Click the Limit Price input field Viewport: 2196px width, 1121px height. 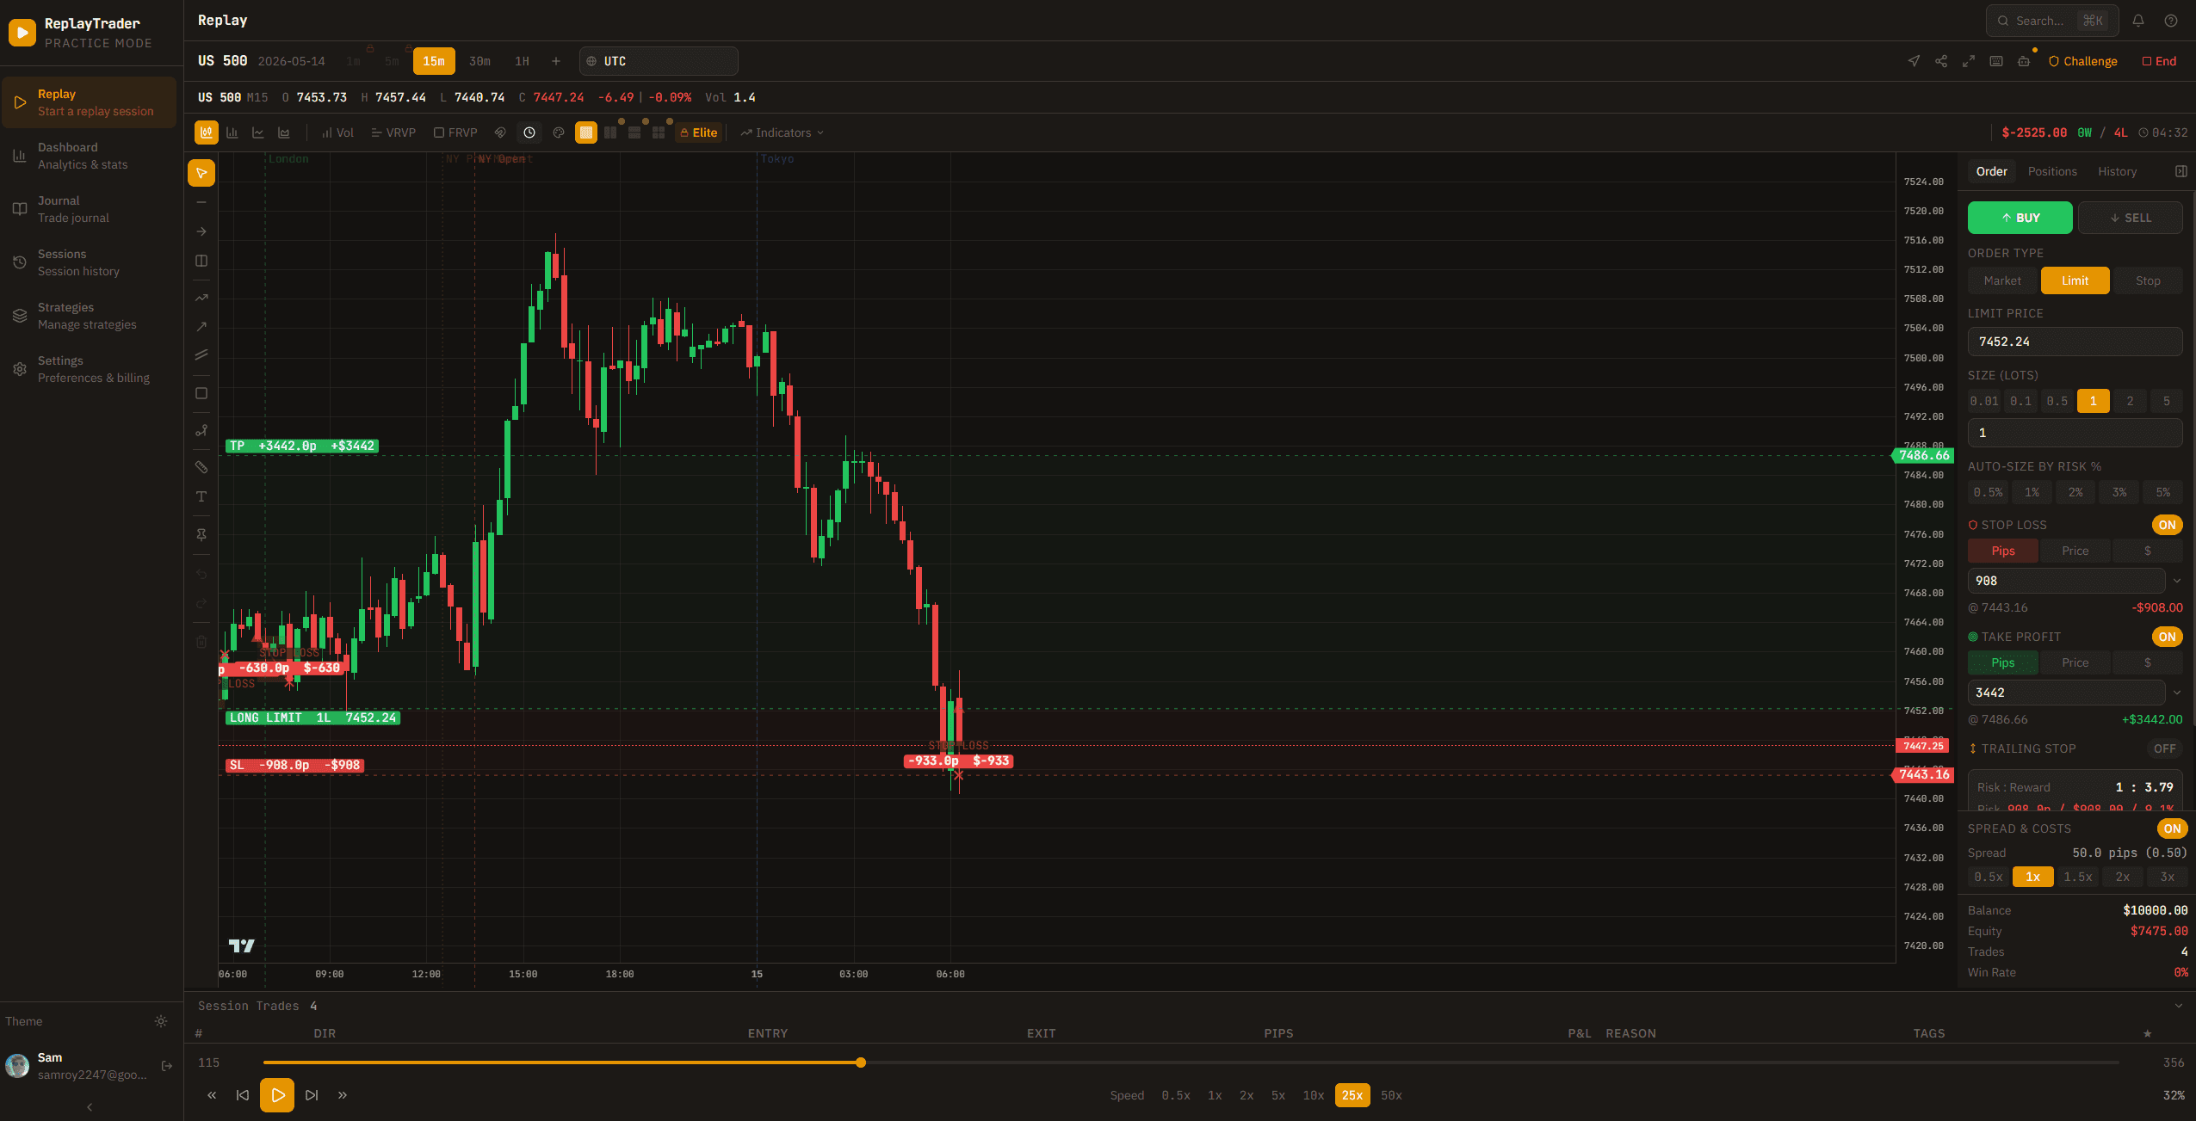coord(2075,342)
